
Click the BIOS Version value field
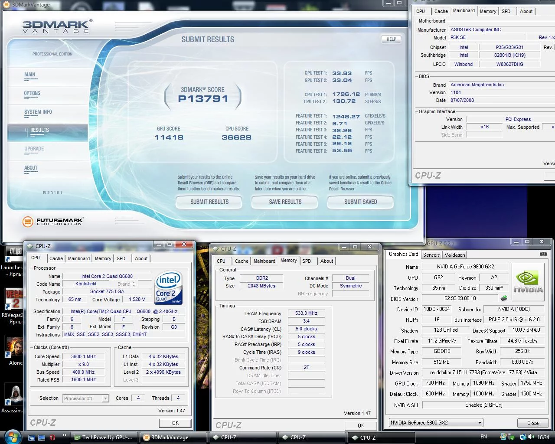pyautogui.click(x=460, y=298)
